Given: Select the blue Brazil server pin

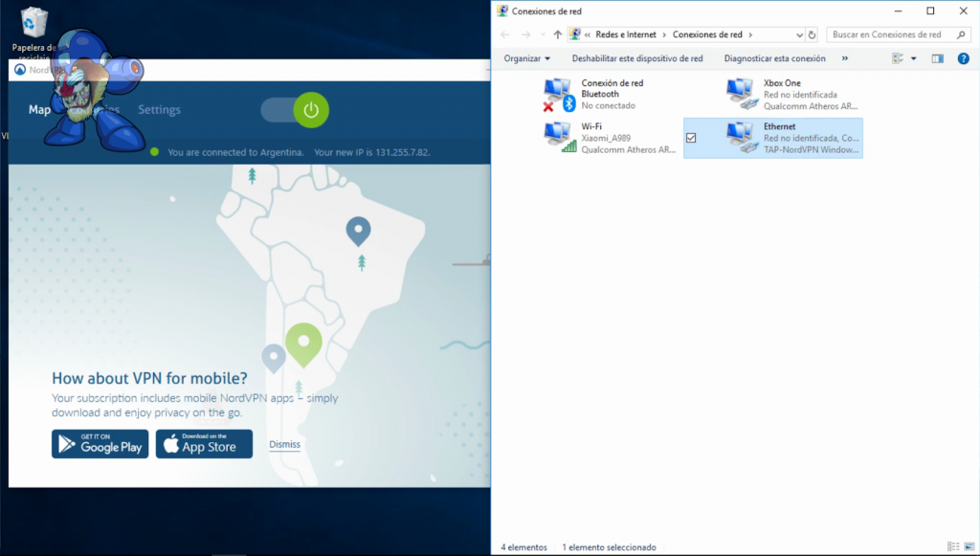Looking at the screenshot, I should (x=358, y=230).
